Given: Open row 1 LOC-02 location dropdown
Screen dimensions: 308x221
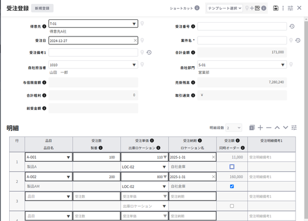Looking at the screenshot, I should (164, 167).
